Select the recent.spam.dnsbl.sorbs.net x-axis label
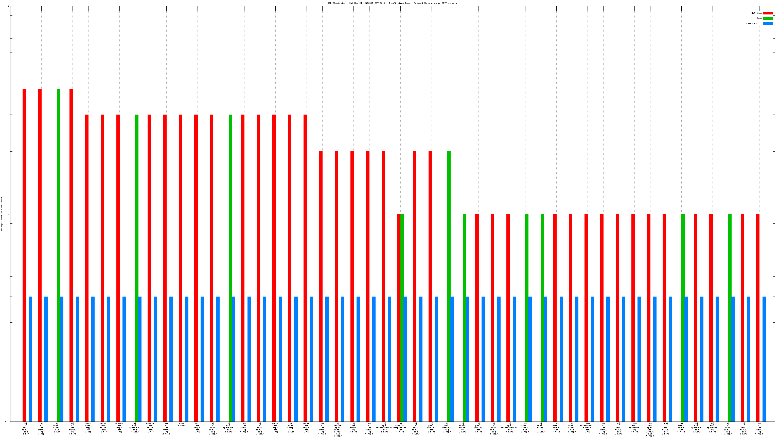This screenshot has width=779, height=438. pos(338,429)
